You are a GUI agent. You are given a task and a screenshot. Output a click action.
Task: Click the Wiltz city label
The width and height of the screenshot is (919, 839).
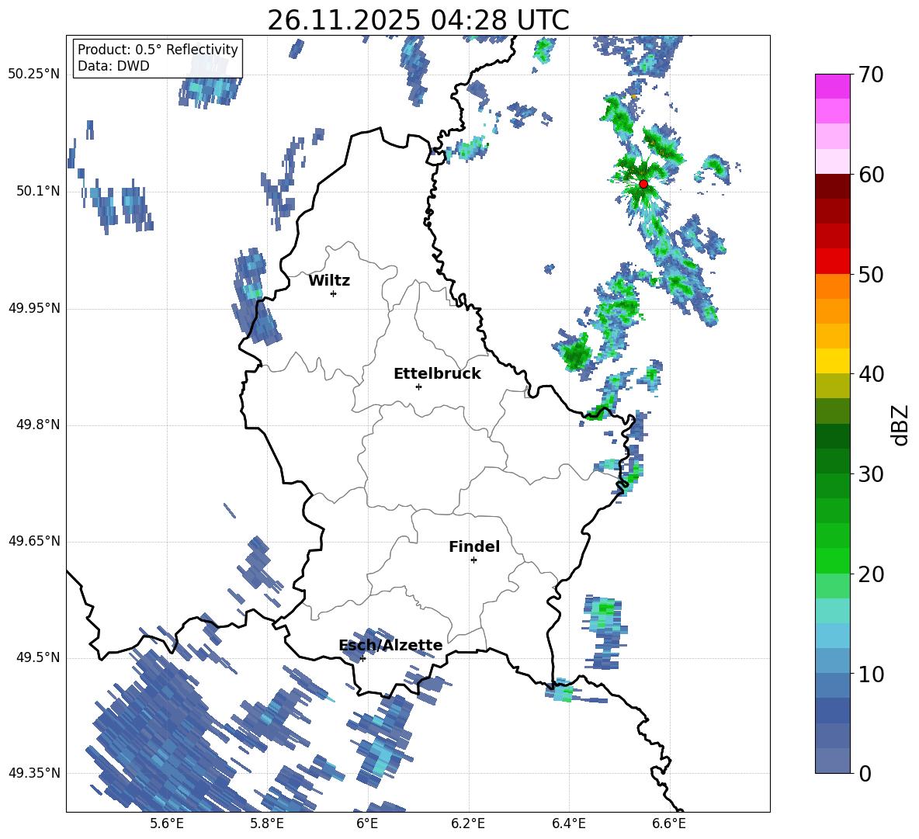click(329, 281)
